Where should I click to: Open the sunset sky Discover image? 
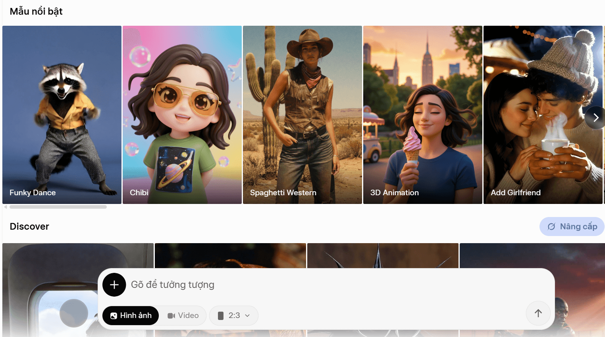532,255
